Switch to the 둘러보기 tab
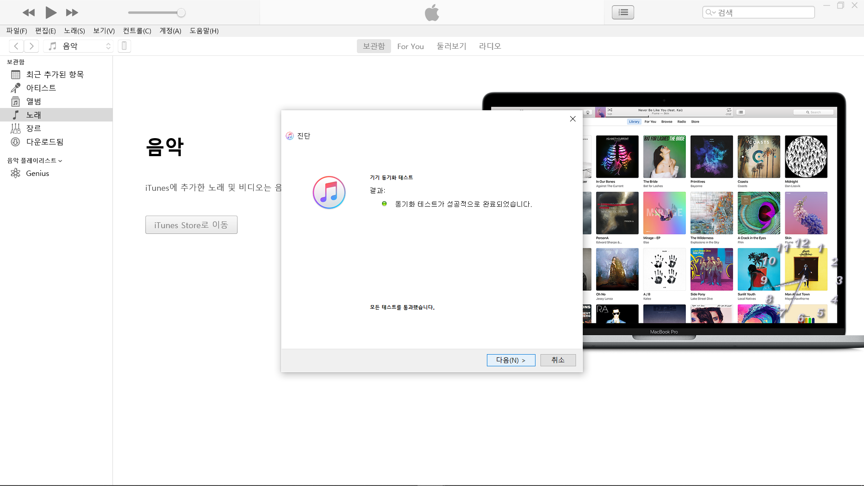This screenshot has width=864, height=486. pyautogui.click(x=451, y=46)
